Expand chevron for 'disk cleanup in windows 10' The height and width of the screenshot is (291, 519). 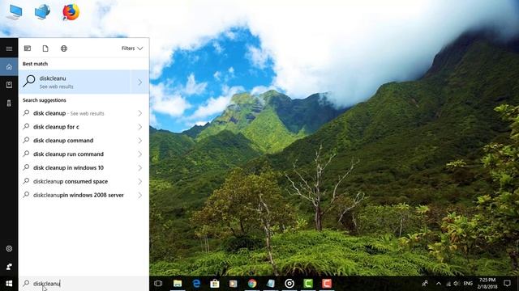click(140, 168)
